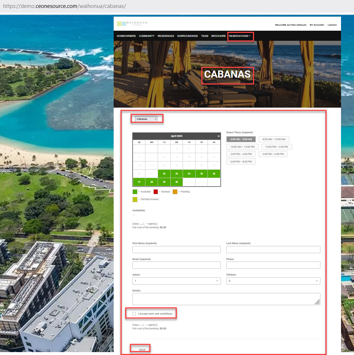Click the First Name input field

[x=176, y=250]
